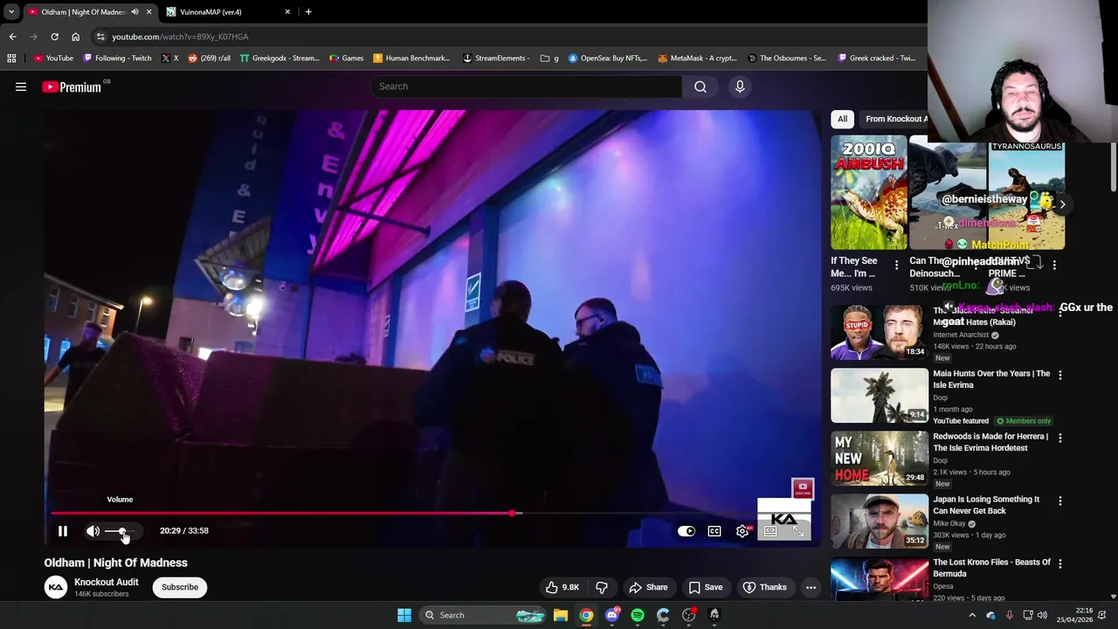Viewport: 1118px width, 629px height.
Task: Open the Following - Twitch bookmark
Action: click(117, 59)
